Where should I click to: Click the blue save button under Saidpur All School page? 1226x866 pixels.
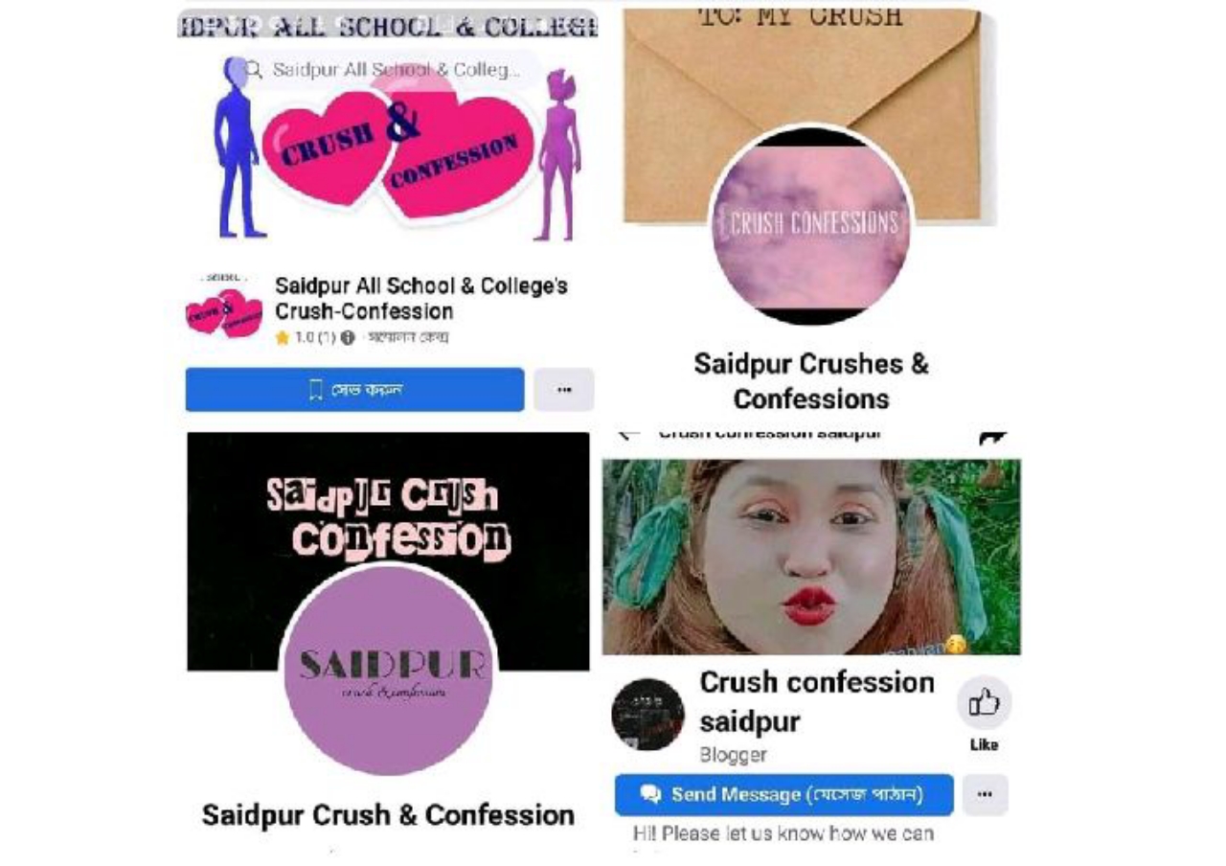(354, 390)
